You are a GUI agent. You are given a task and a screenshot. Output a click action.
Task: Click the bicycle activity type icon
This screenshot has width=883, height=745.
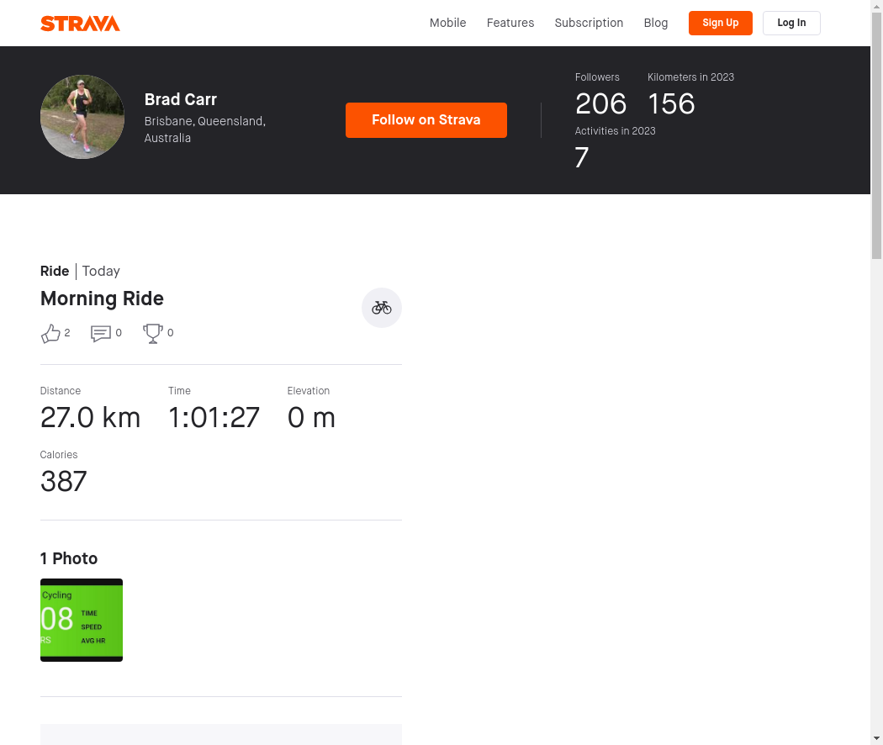(381, 308)
